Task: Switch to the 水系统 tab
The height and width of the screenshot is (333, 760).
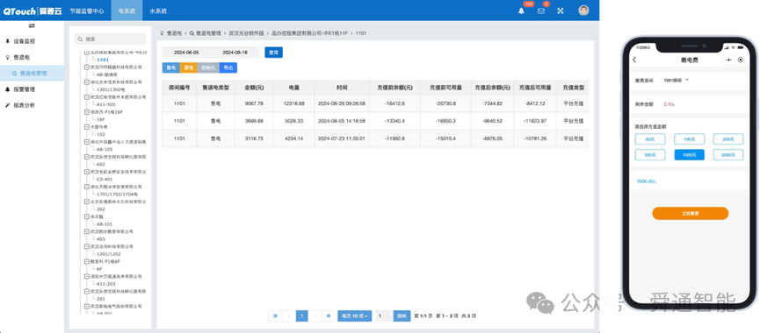Action: (158, 11)
